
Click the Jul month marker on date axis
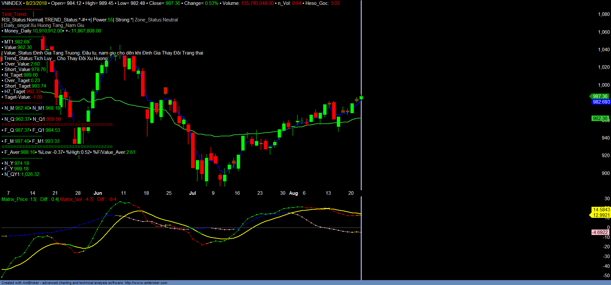[192, 193]
